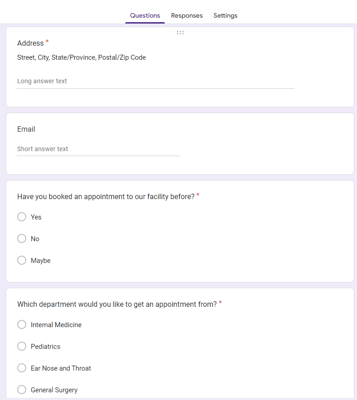Pick the General Surgery option

pyautogui.click(x=22, y=390)
